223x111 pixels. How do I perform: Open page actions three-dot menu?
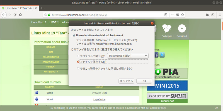click(x=173, y=15)
